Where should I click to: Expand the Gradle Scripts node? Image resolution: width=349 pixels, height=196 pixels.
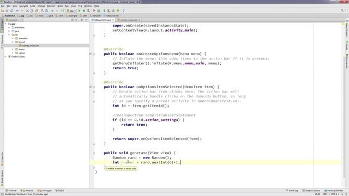pos(5,57)
